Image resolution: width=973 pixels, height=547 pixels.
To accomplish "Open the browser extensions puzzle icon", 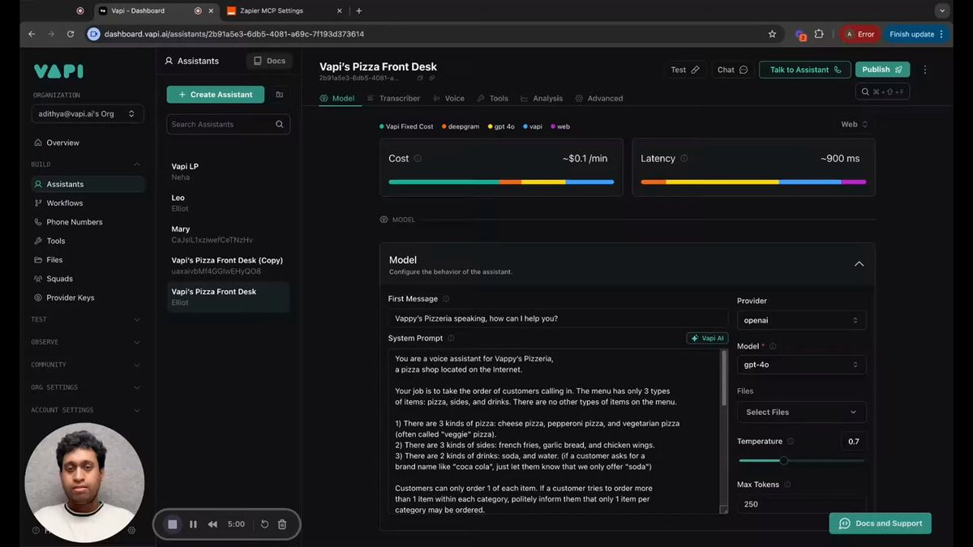I will tap(819, 34).
